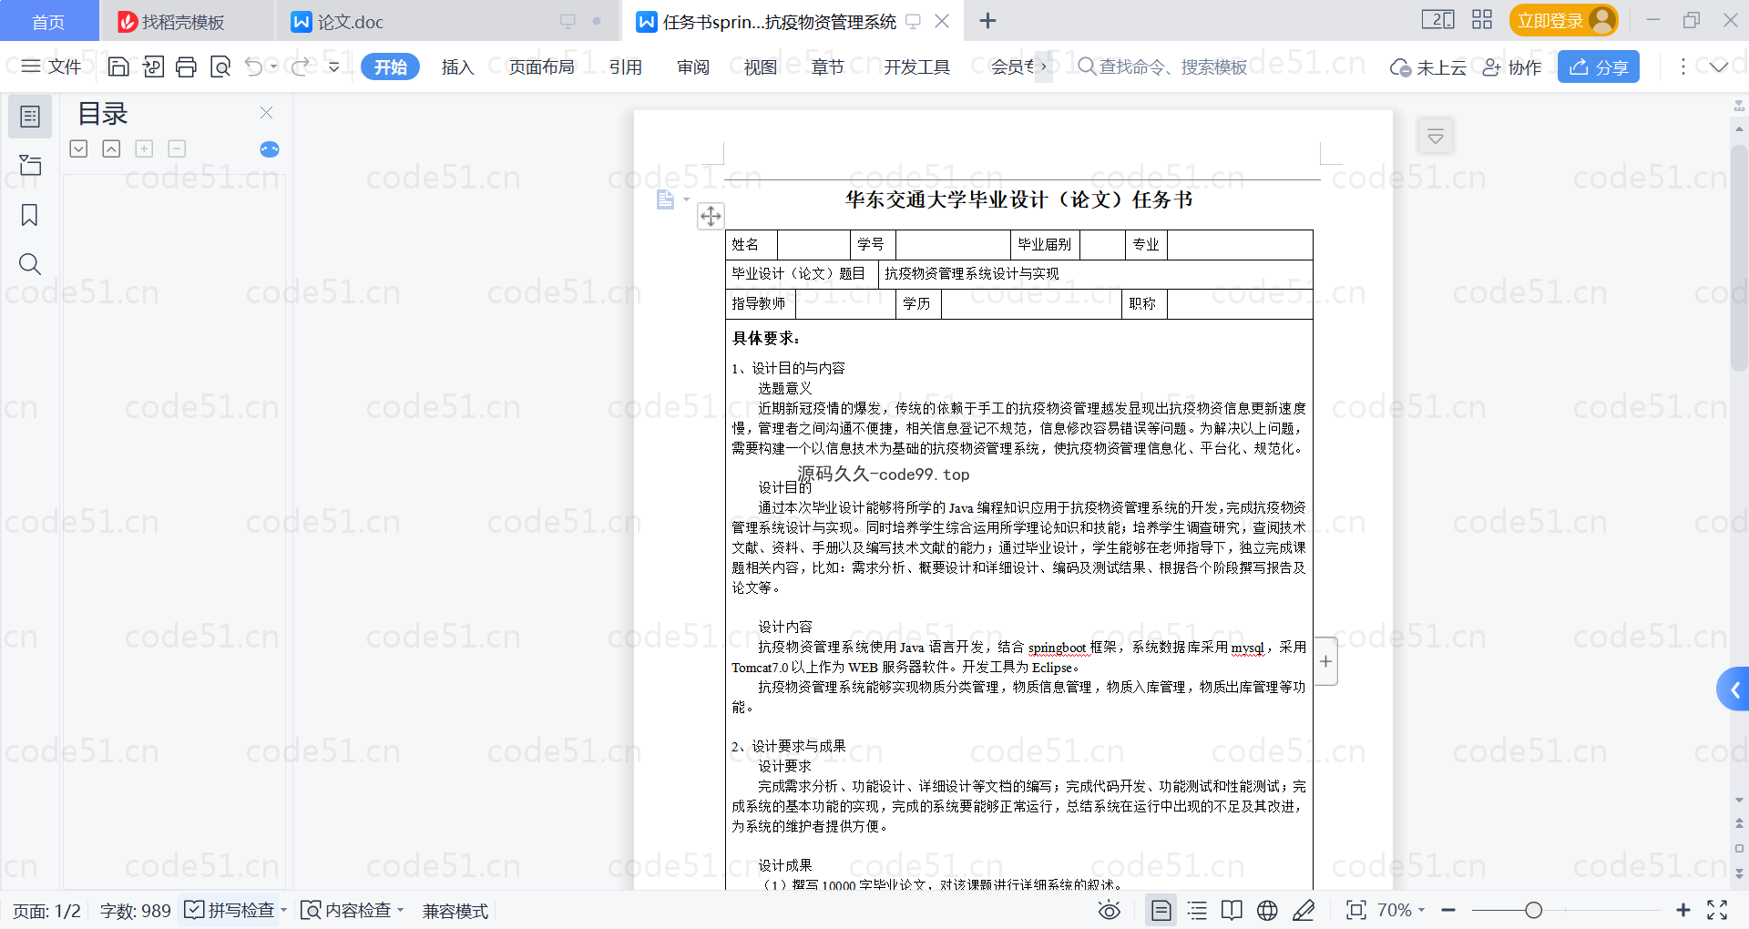Open the 文件 menu

(x=52, y=66)
